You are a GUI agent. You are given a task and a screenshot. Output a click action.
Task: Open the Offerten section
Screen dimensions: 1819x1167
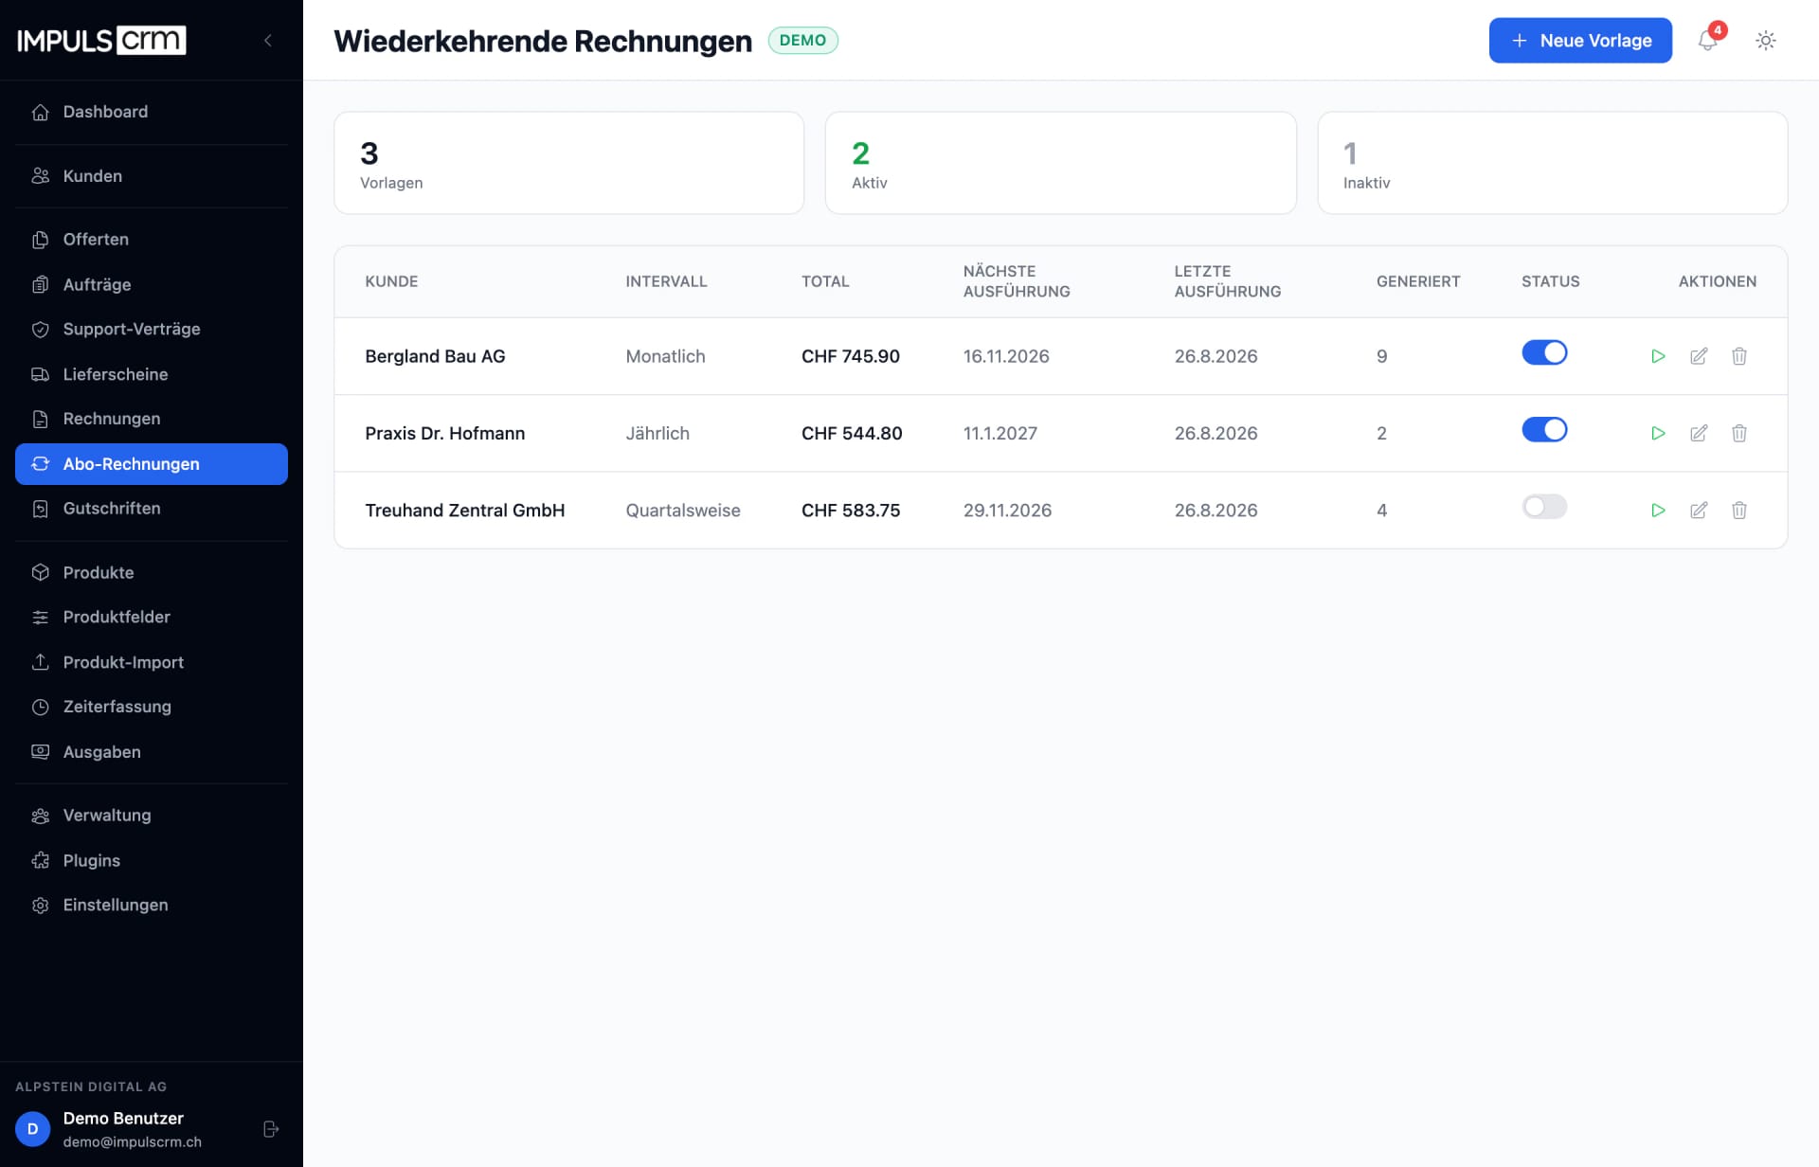[x=152, y=240]
